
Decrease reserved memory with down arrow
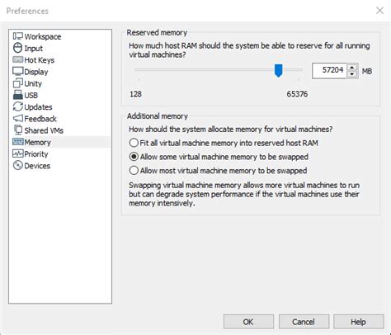(x=352, y=74)
